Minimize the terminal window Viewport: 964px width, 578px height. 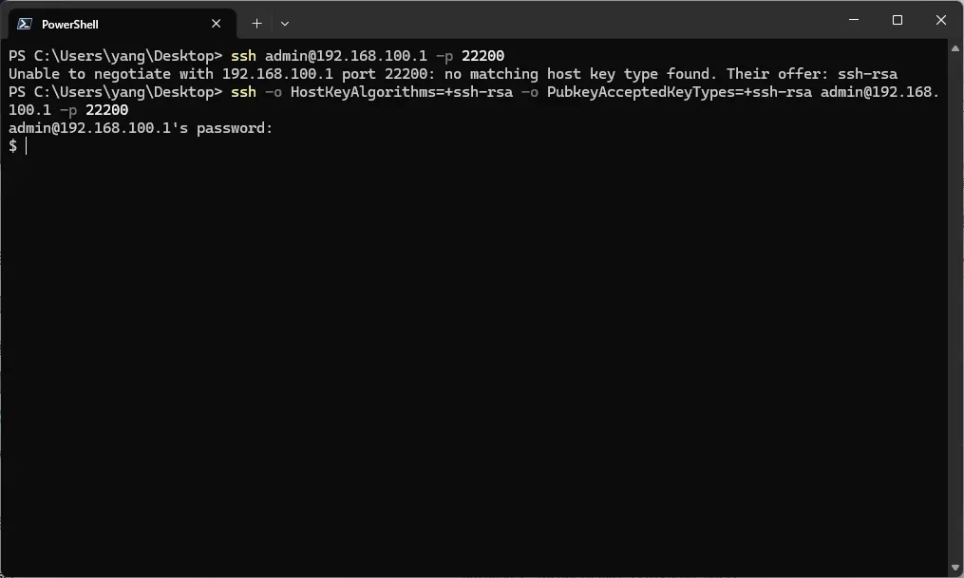854,20
